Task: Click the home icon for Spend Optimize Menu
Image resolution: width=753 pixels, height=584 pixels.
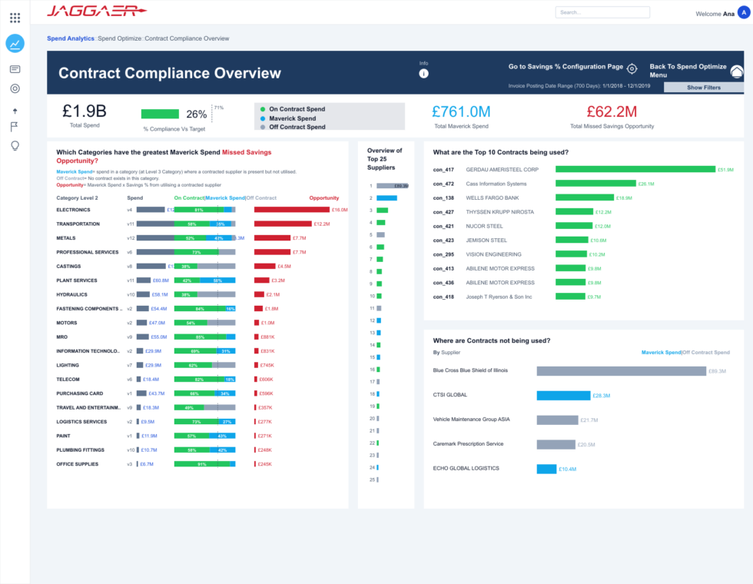Action: [737, 72]
